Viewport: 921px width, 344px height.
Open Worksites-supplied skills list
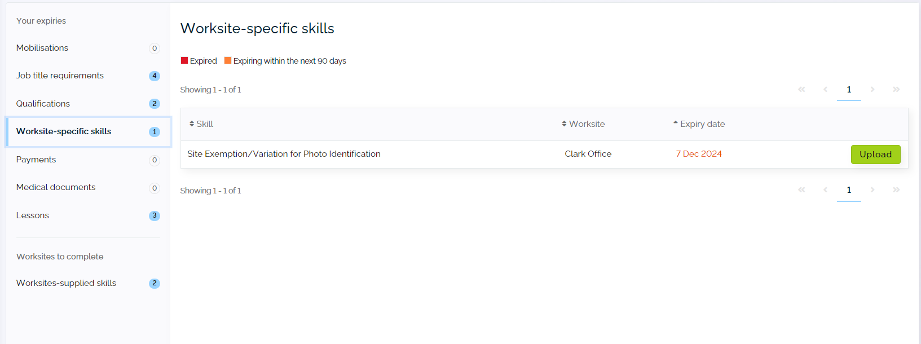point(66,283)
